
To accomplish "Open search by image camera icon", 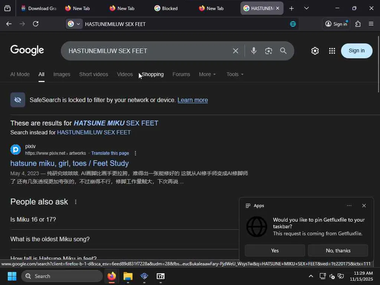I will [x=269, y=51].
